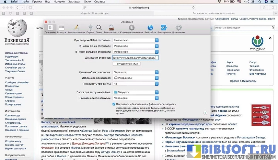The image size is (278, 160).
Task: Open the Заглавная страница sidebar link
Action: pyautogui.click(x=16, y=53)
